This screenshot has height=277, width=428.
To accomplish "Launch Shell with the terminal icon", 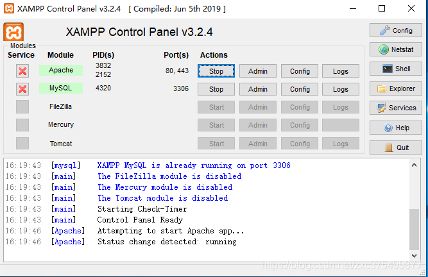I will [396, 69].
